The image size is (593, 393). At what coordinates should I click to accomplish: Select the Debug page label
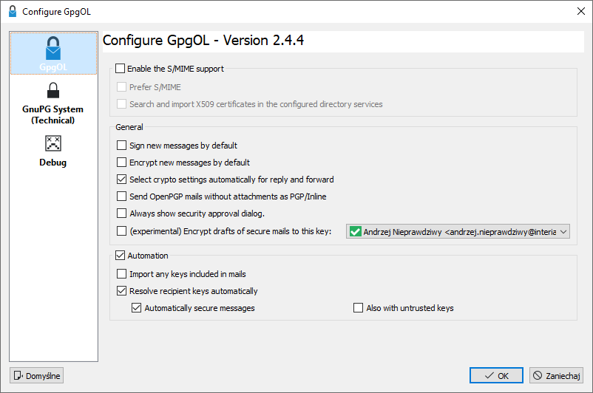53,163
